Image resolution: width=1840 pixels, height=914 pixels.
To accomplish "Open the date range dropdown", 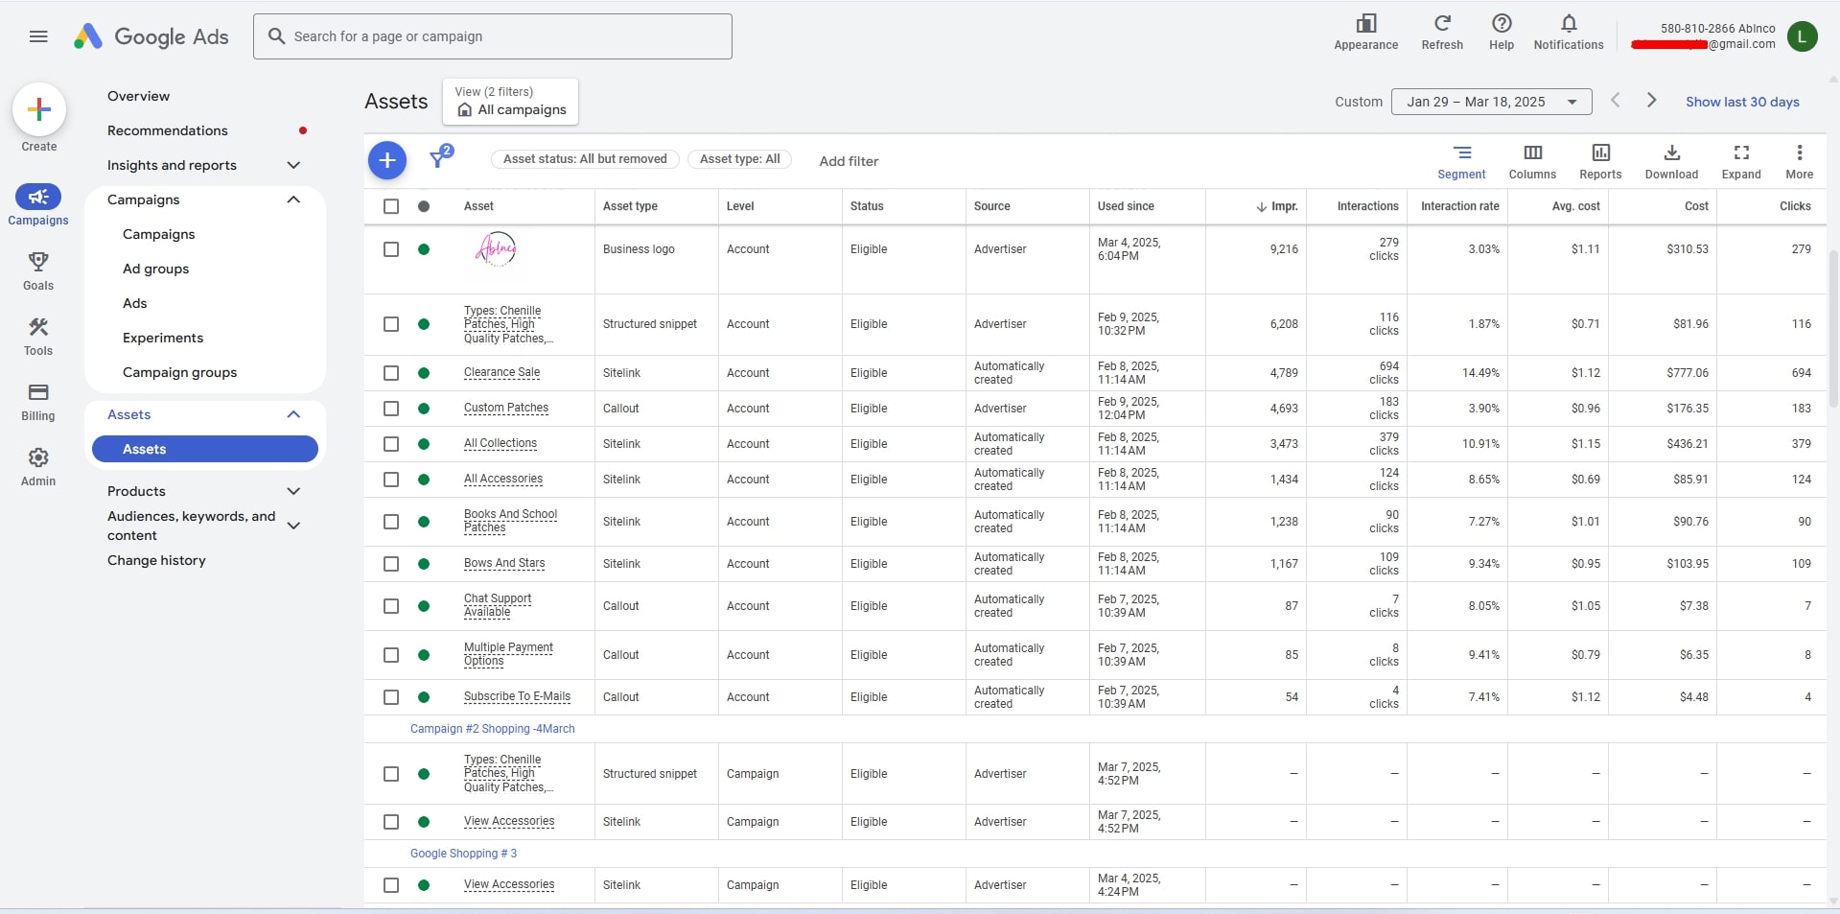I will [x=1491, y=102].
